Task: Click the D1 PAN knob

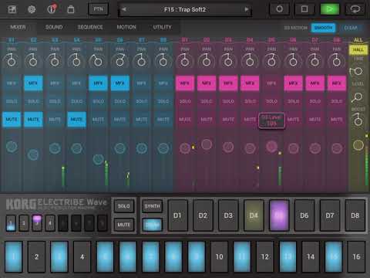Action: point(184,60)
